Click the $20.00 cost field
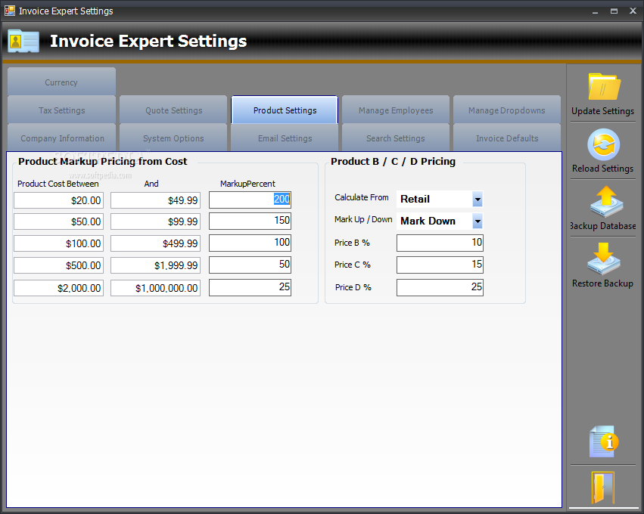Viewport: 644px width, 514px height. point(58,200)
